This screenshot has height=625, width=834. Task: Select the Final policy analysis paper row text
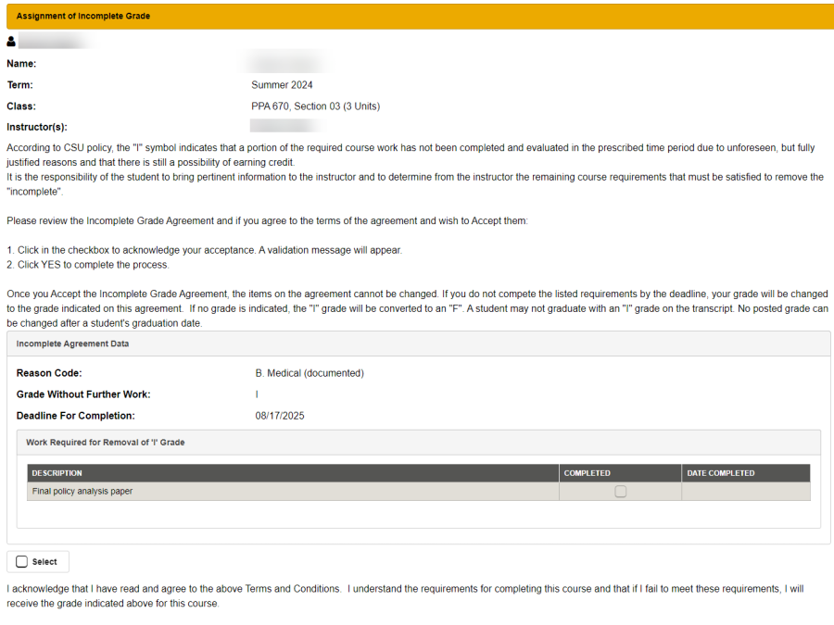[x=82, y=492]
